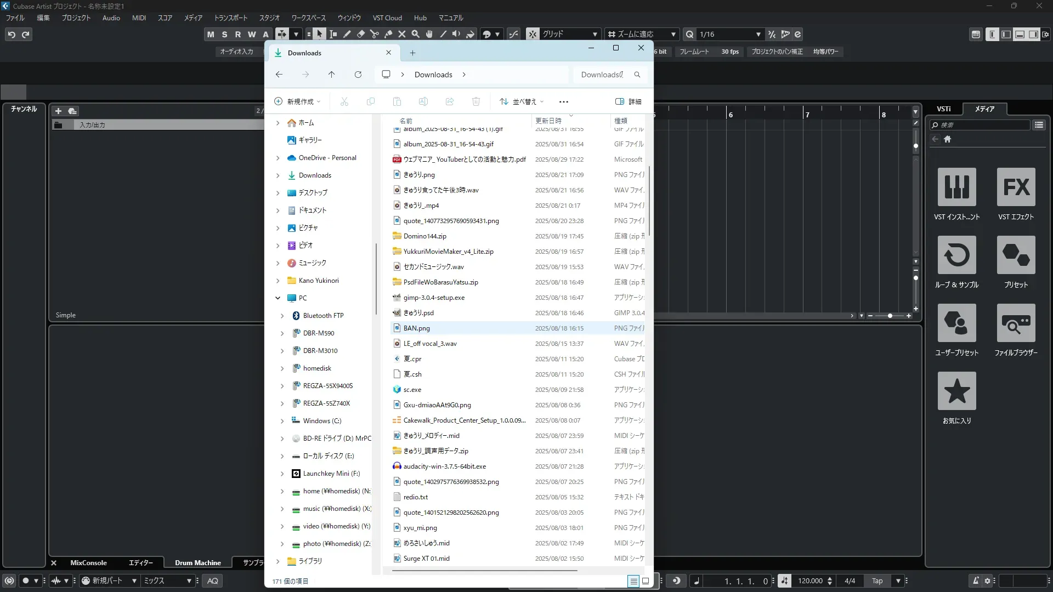Select the Draw pencil tool
The width and height of the screenshot is (1053, 592).
(x=347, y=34)
